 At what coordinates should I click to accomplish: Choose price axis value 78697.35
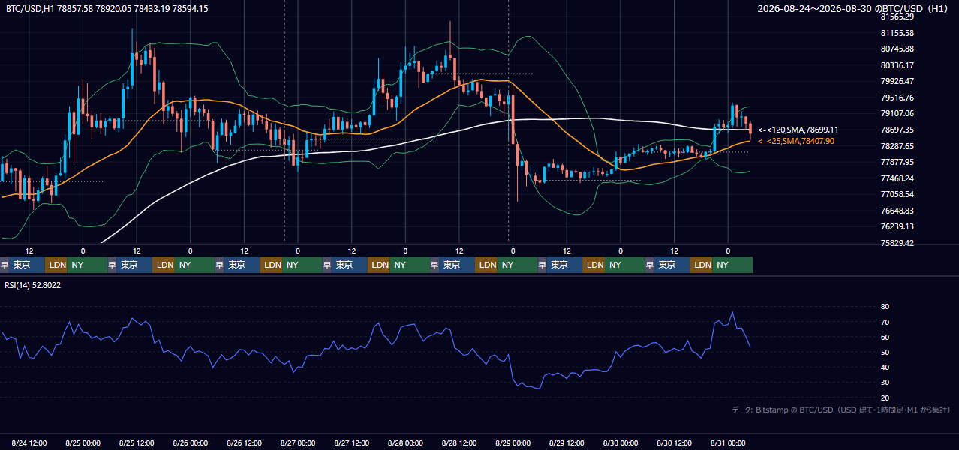click(x=897, y=130)
